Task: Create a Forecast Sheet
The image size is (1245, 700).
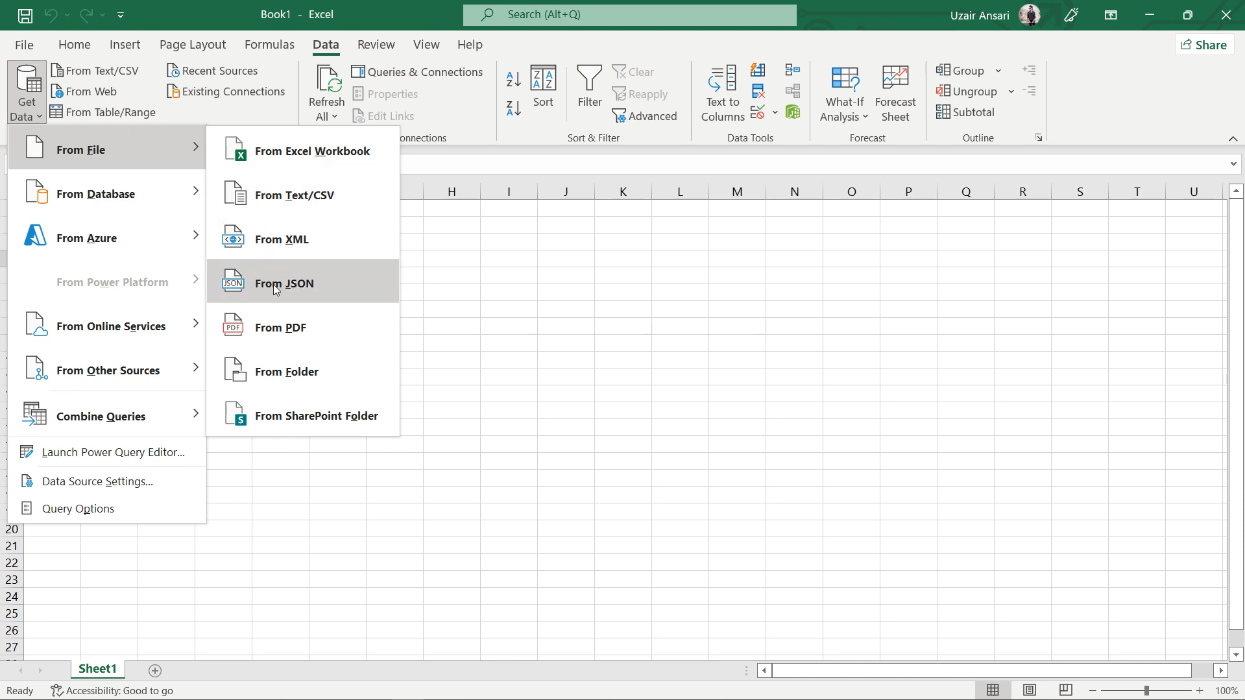Action: (x=895, y=93)
